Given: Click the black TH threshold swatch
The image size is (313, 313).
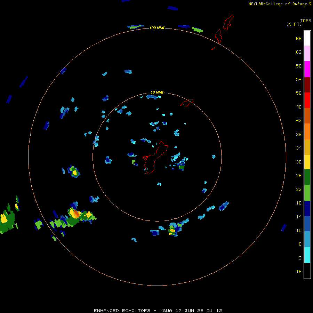Looking at the screenshot, I should [307, 271].
